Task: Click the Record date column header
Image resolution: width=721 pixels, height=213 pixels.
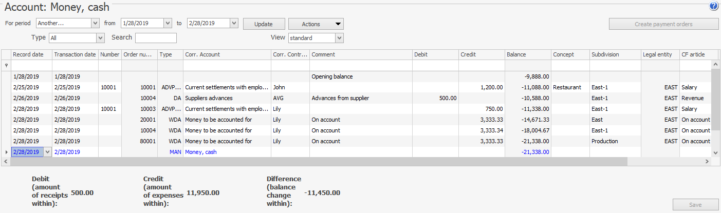Action: click(31, 54)
